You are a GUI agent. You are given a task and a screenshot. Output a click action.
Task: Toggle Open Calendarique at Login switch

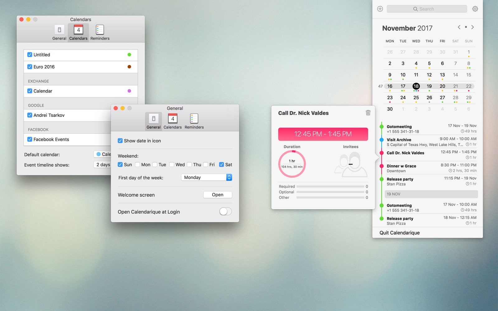(x=226, y=211)
